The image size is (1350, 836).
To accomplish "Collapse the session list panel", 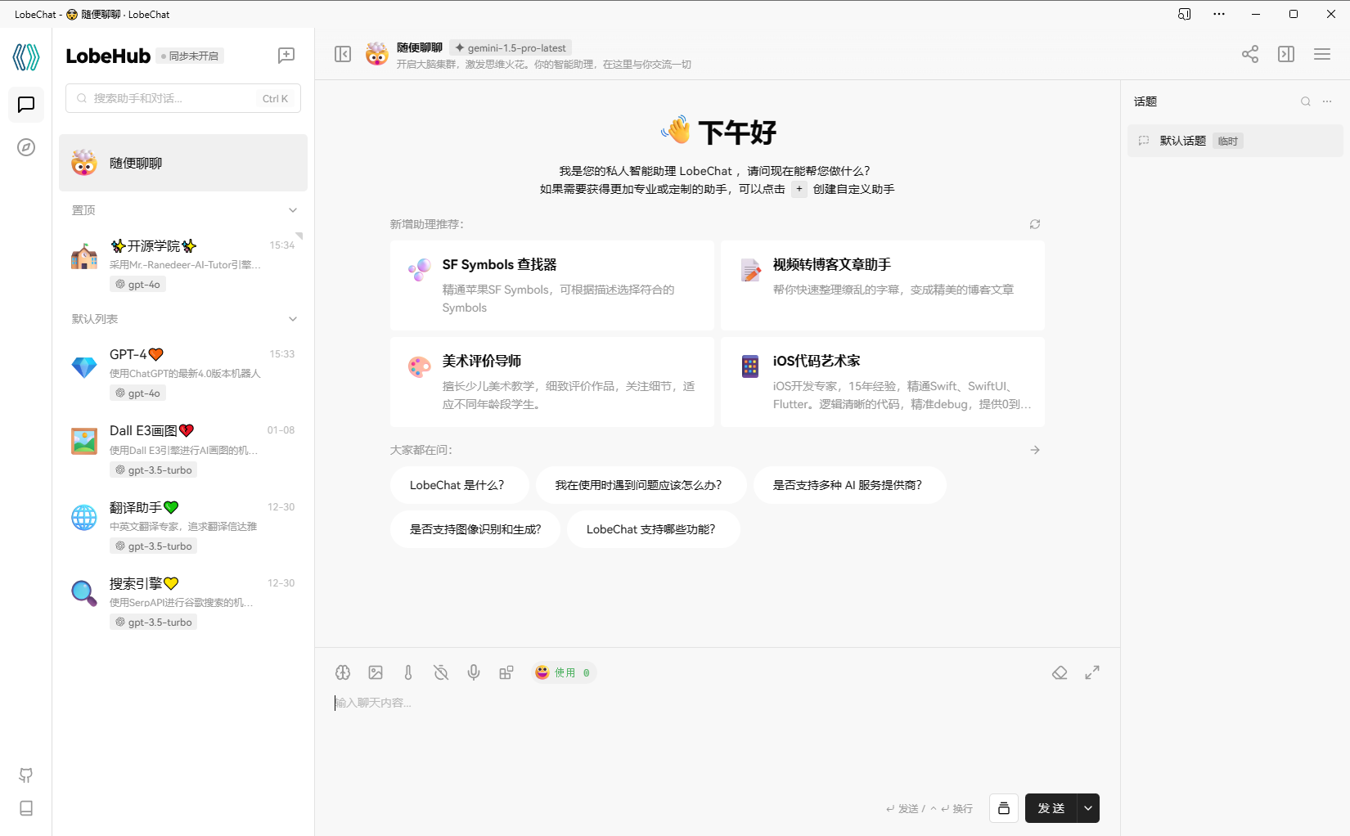I will coord(343,54).
